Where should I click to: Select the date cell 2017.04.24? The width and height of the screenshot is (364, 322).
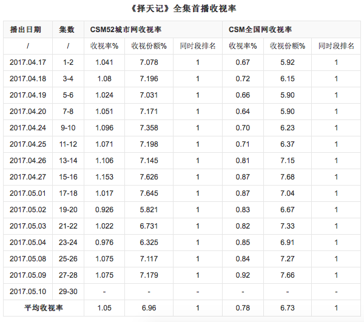click(28, 128)
